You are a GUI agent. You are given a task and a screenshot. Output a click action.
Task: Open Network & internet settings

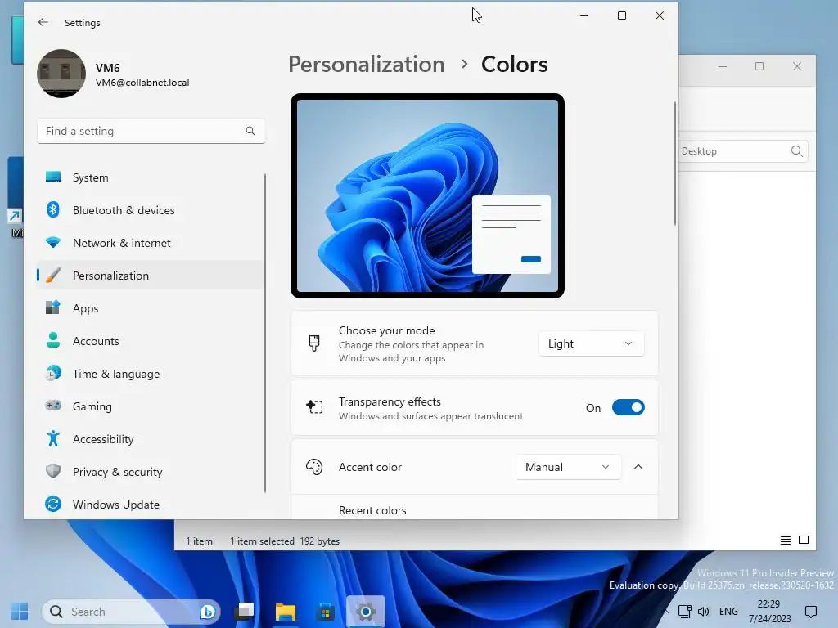click(150, 243)
